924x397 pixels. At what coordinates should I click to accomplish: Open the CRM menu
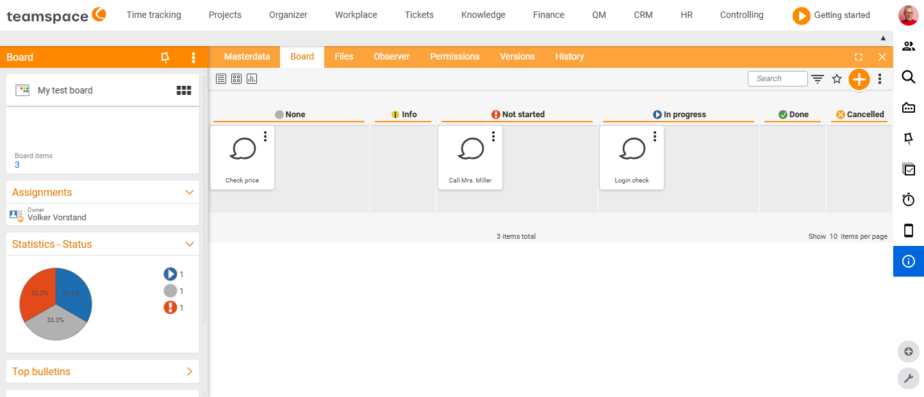coord(643,15)
